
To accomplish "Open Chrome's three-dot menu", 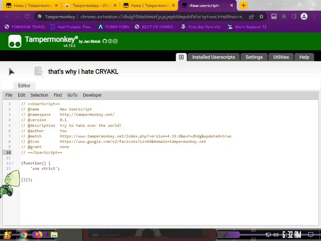I will tap(314, 17).
